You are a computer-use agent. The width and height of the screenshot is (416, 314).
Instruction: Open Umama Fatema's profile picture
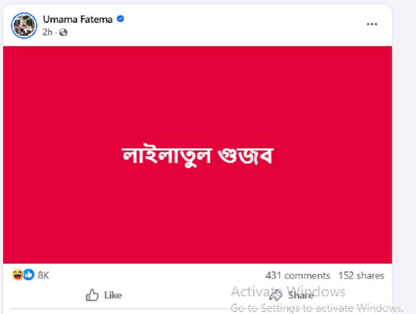(x=24, y=25)
